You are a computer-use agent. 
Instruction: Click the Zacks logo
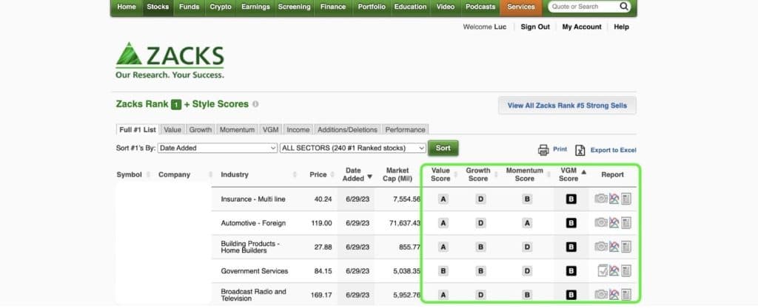click(x=170, y=61)
